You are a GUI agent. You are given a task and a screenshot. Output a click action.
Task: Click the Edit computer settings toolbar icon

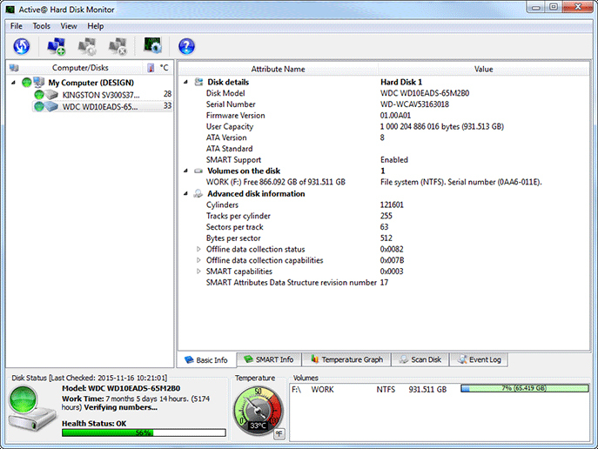coord(87,46)
